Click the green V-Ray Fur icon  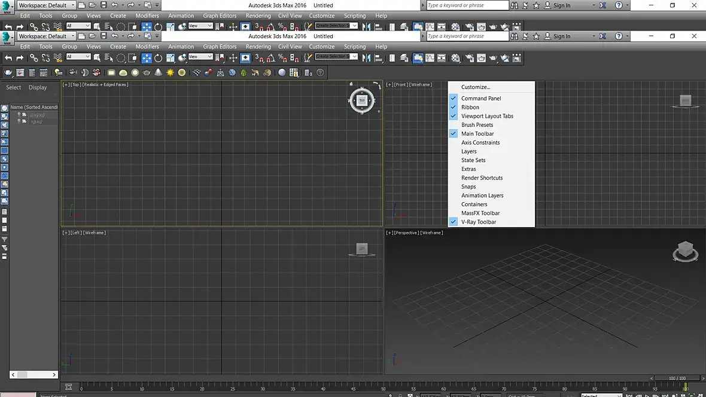(244, 72)
